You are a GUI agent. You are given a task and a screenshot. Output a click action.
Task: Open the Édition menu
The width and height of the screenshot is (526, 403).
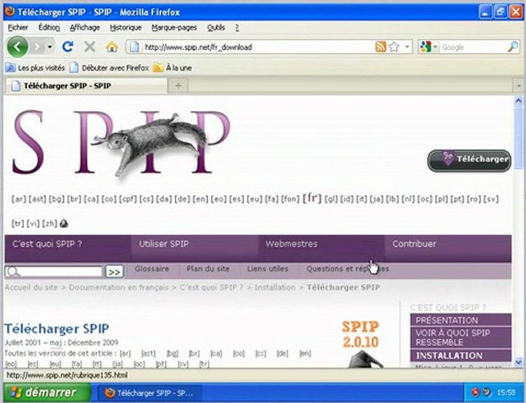coord(49,27)
